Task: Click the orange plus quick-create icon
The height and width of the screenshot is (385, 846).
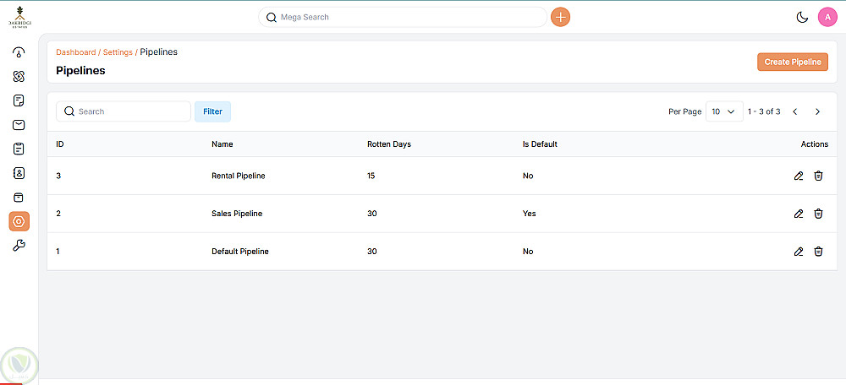Action: 560,17
